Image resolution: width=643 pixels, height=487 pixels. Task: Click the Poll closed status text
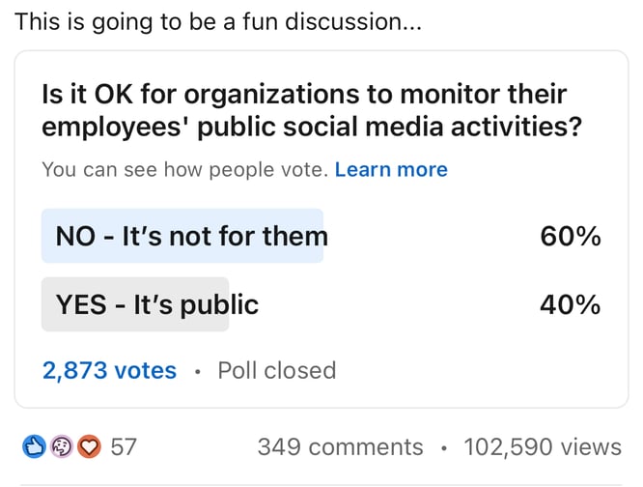coord(277,370)
